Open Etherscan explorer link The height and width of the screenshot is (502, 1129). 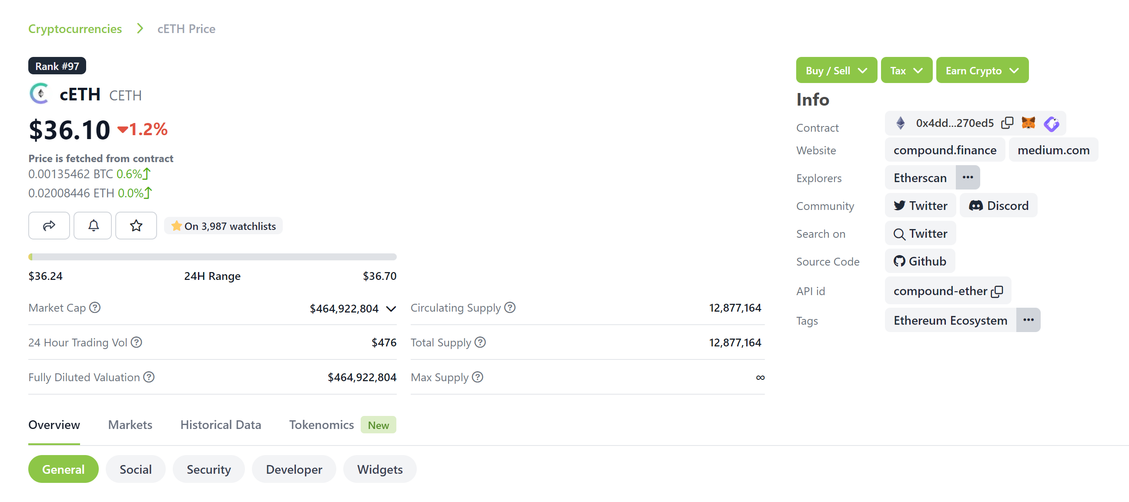pos(920,177)
